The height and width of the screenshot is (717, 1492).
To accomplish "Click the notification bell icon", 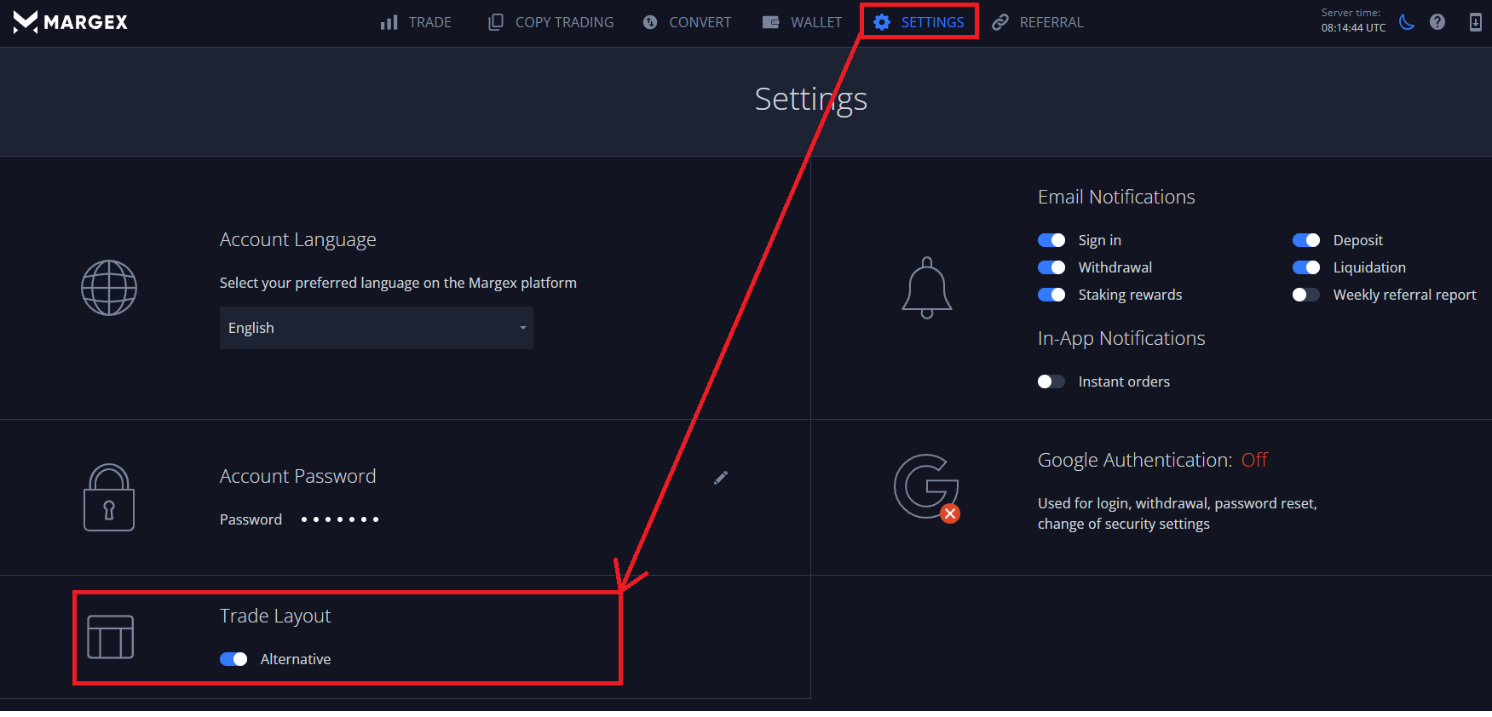I will 926,288.
